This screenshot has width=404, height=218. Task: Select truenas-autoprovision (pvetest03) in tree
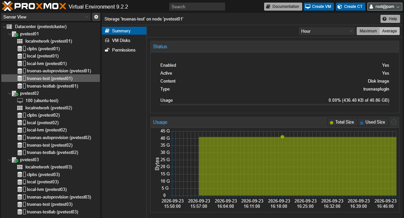click(x=51, y=197)
